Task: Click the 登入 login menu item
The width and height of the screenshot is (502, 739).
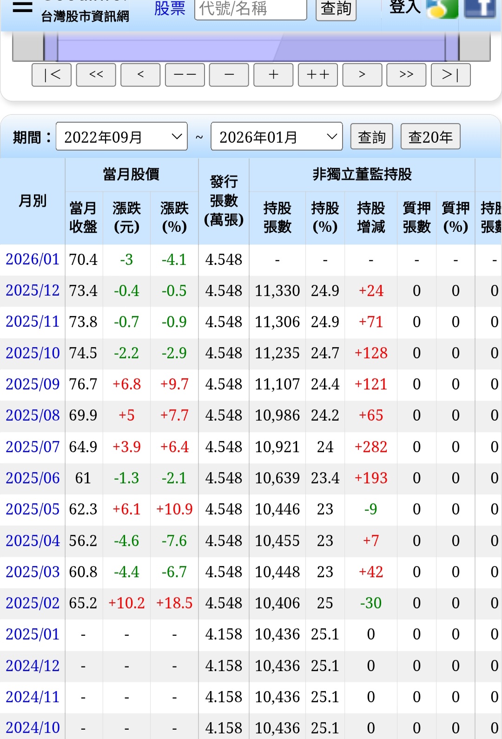Action: tap(404, 7)
